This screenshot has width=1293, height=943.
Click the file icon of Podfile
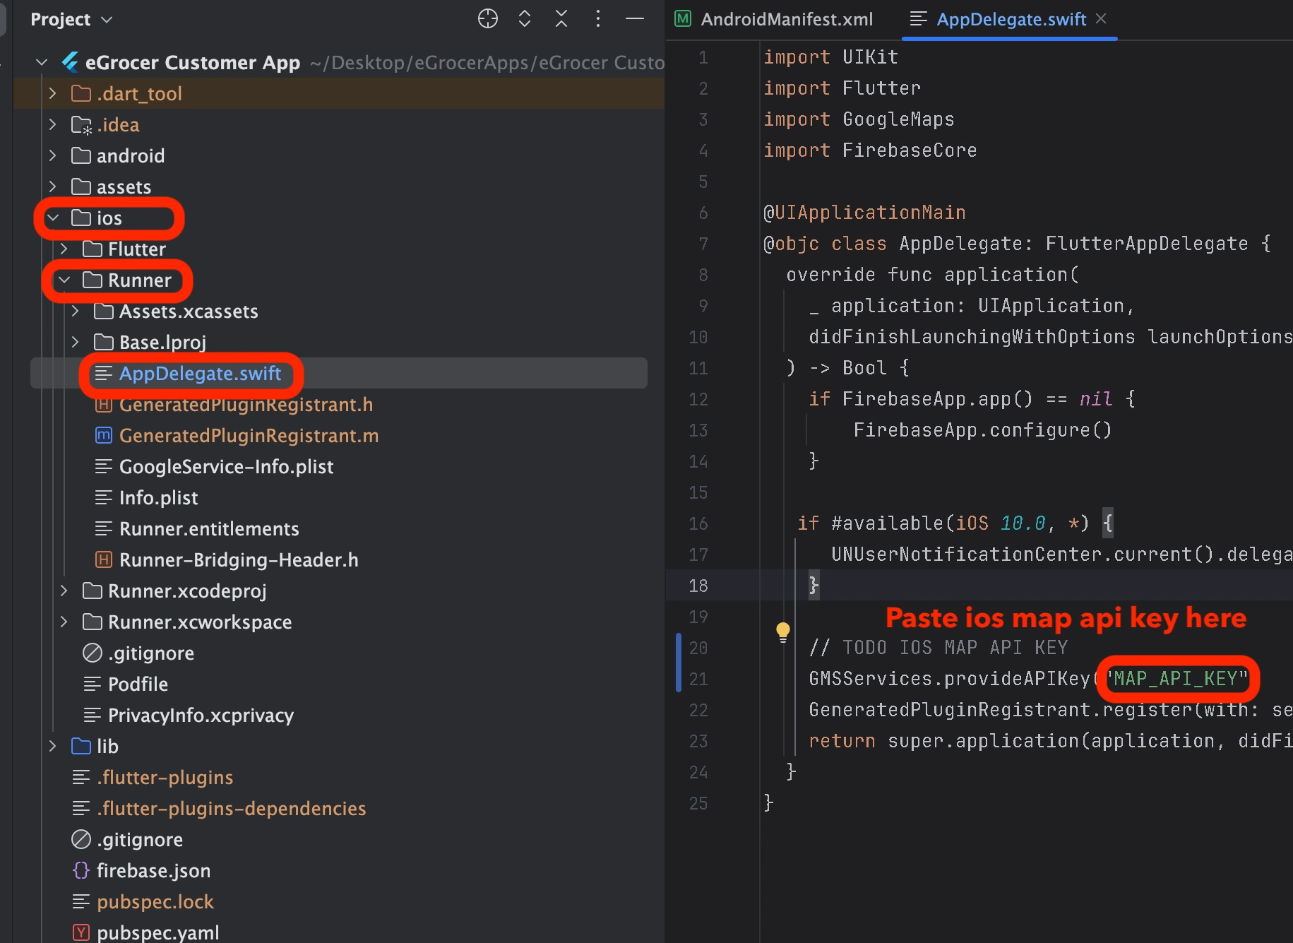point(93,684)
